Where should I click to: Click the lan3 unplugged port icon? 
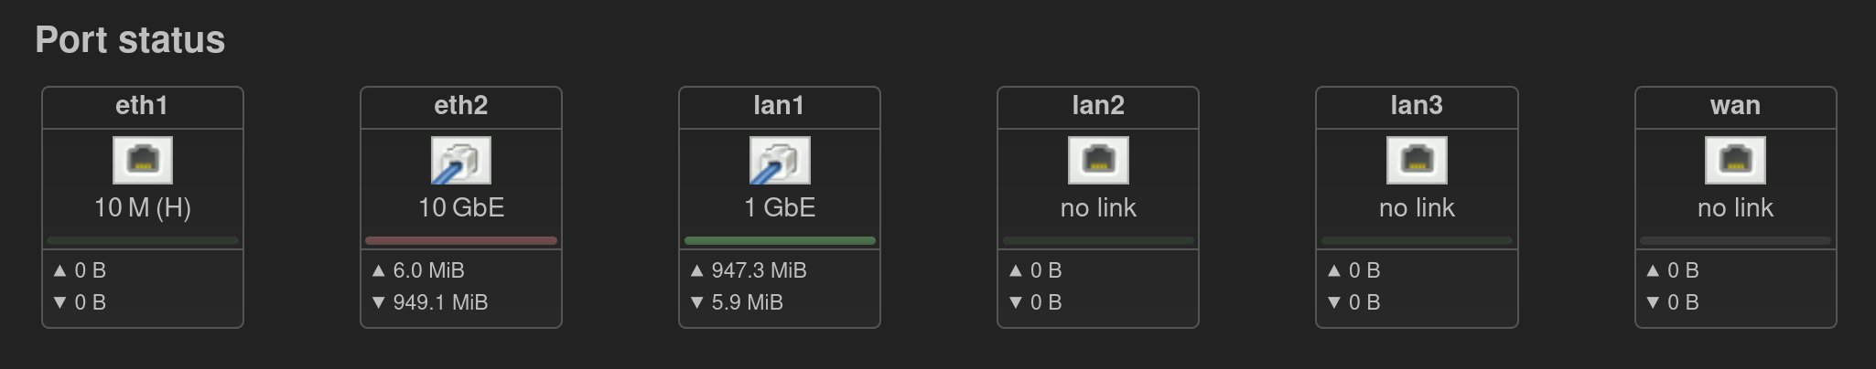pyautogui.click(x=1417, y=160)
